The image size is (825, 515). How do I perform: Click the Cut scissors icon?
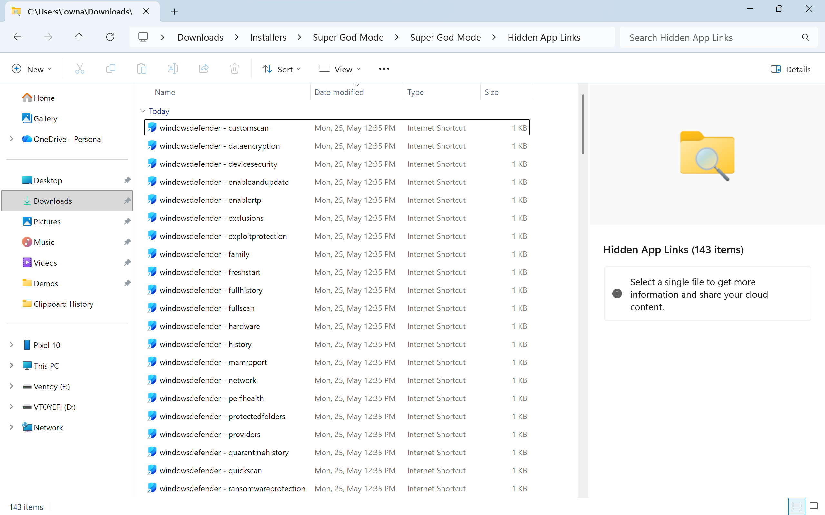[80, 69]
